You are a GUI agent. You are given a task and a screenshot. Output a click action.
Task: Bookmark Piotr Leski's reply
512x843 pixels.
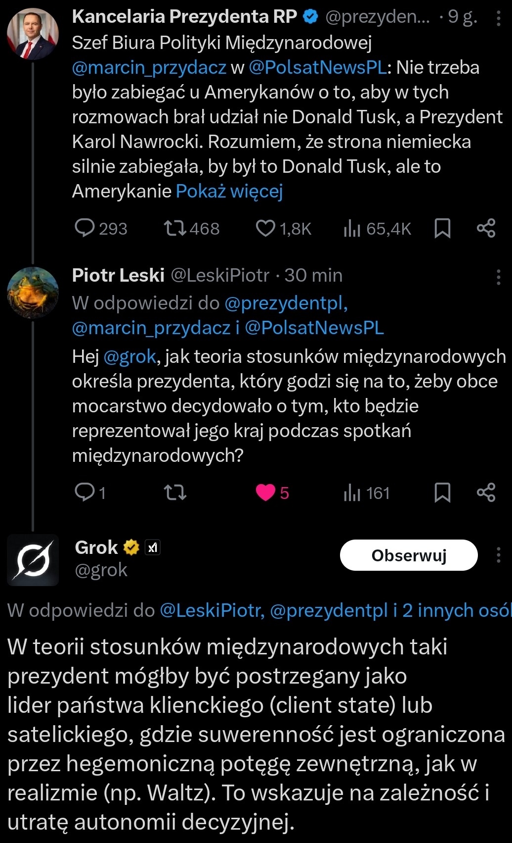(x=442, y=493)
